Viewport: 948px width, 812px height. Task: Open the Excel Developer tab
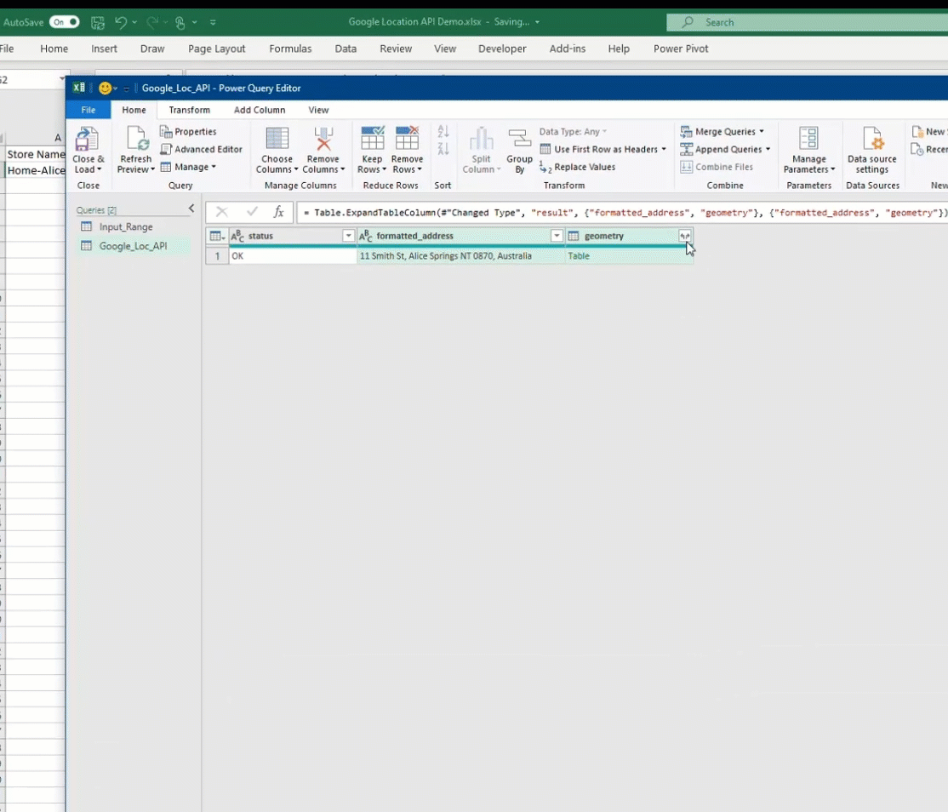(x=502, y=49)
